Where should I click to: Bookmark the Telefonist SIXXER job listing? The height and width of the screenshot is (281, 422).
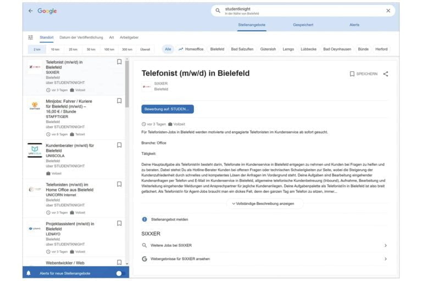click(x=119, y=62)
